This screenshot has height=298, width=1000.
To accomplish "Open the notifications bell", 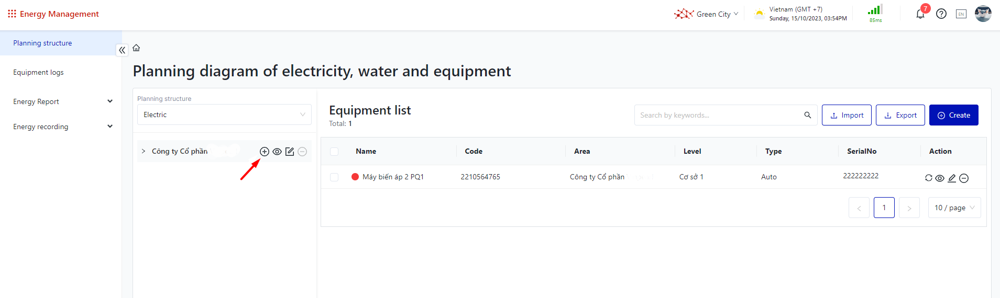I will (x=920, y=14).
